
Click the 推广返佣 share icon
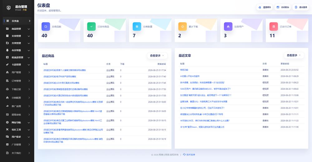[7, 106]
